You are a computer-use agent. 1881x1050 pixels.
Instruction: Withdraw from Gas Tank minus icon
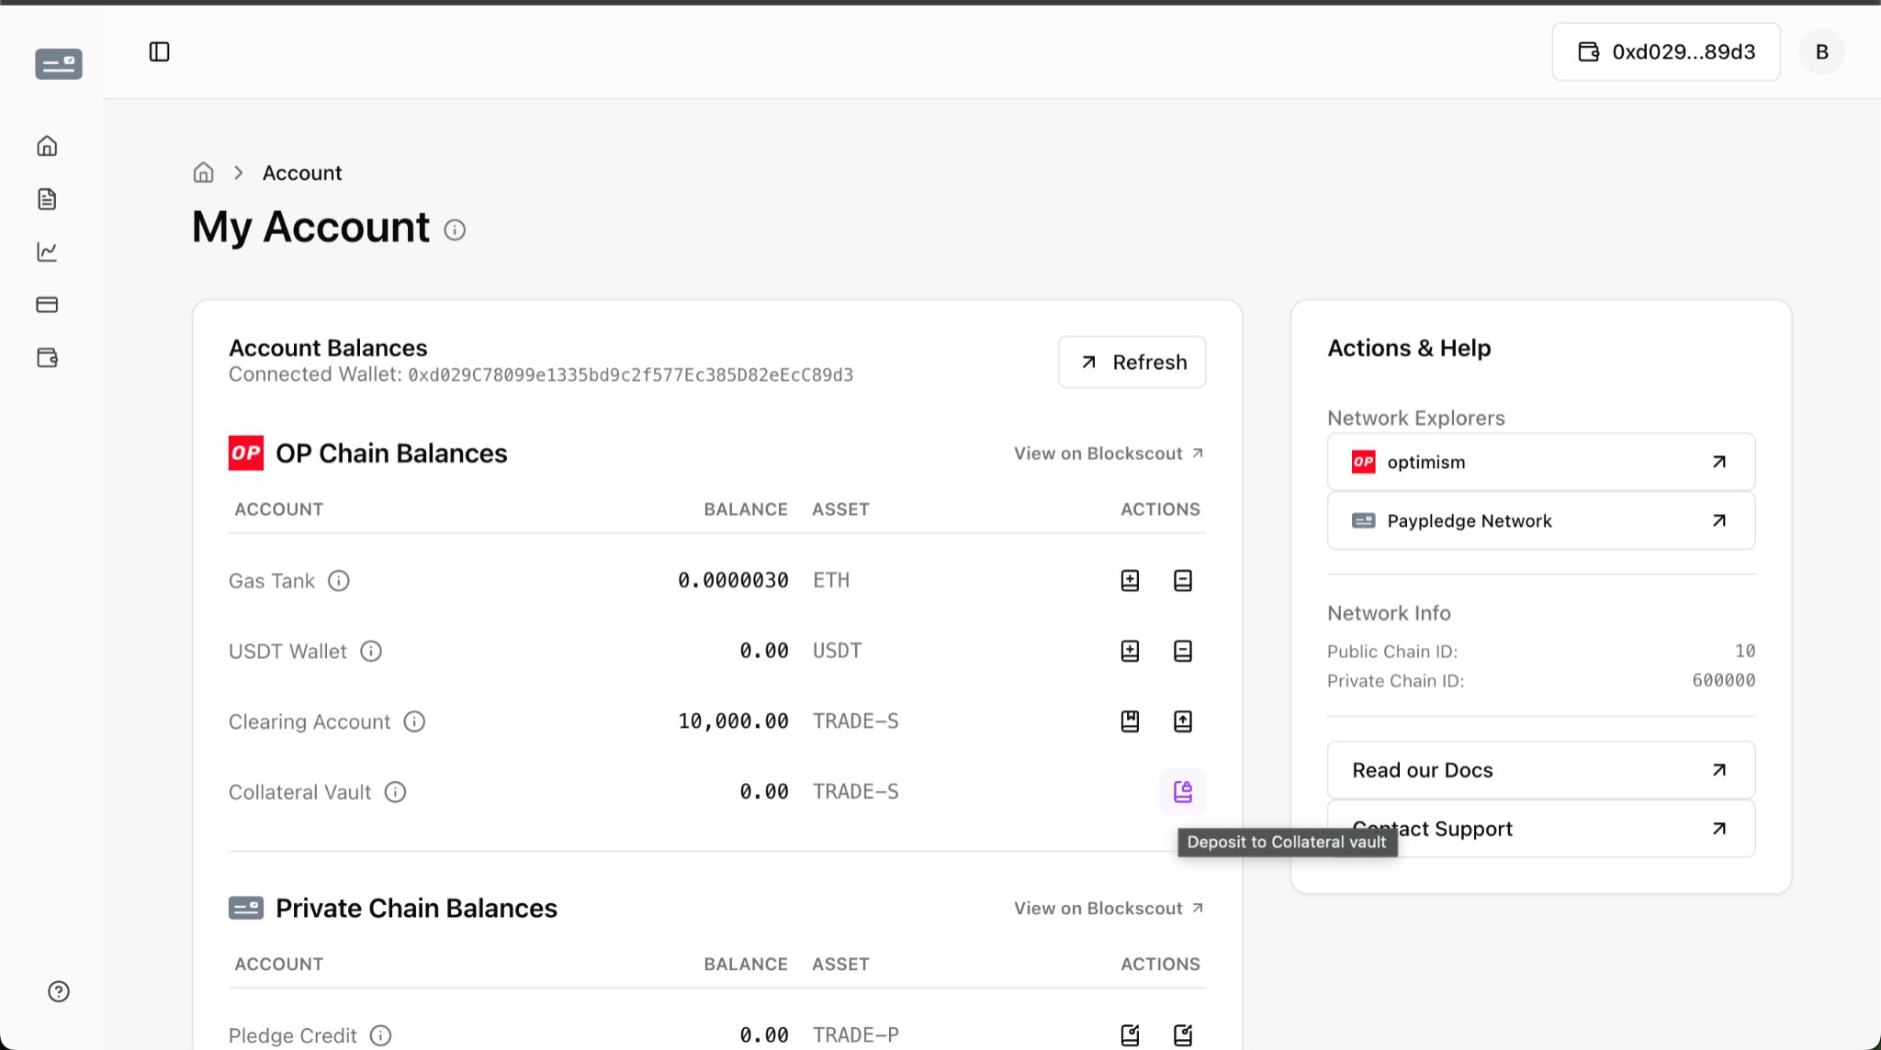point(1183,581)
